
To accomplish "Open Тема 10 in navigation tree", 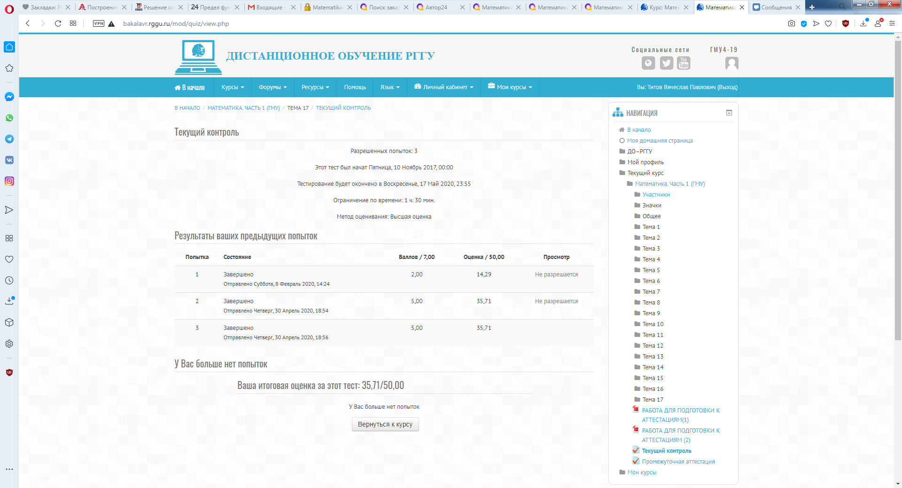I will point(653,324).
